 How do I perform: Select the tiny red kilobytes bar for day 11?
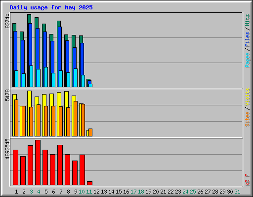click(89, 183)
